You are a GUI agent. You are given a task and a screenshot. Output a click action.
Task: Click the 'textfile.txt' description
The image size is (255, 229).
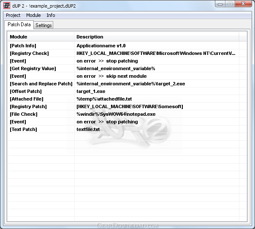(x=88, y=129)
